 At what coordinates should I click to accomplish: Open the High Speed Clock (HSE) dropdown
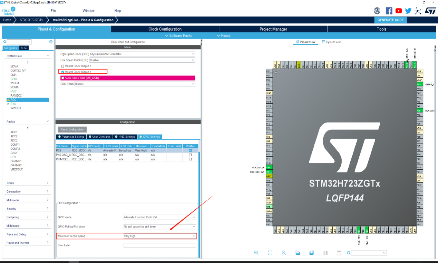(x=142, y=54)
